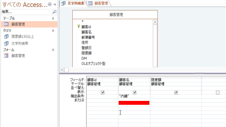Select the 顧客管理 table icon in navigation pane
The width and height of the screenshot is (226, 127).
point(6,24)
